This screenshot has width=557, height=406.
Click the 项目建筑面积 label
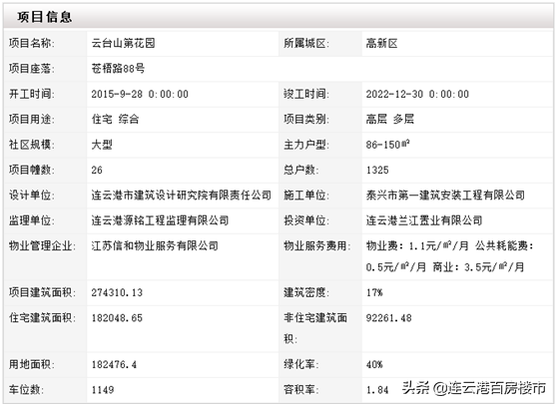coord(42,292)
